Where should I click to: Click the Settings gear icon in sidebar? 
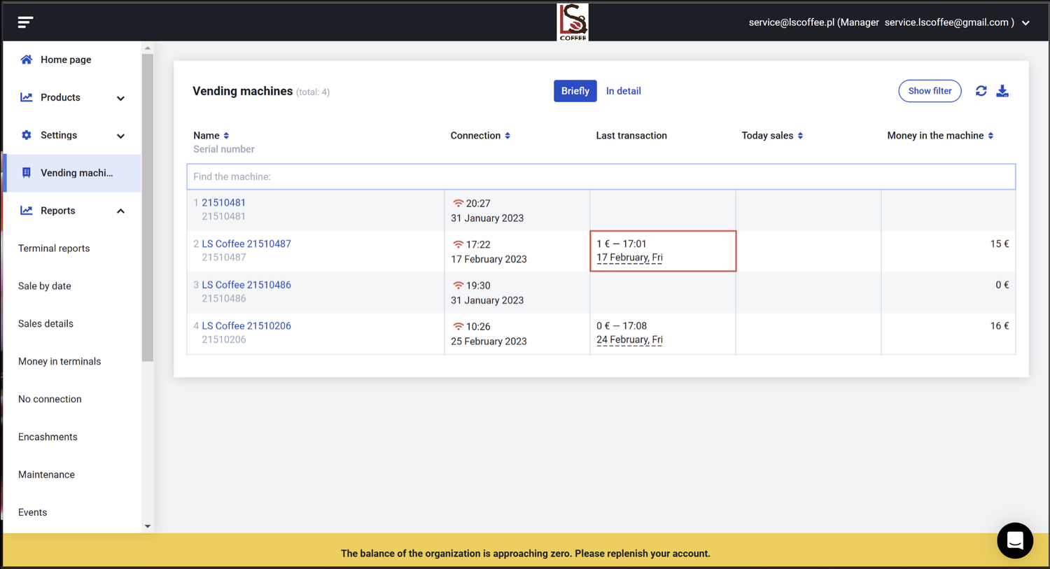(27, 135)
